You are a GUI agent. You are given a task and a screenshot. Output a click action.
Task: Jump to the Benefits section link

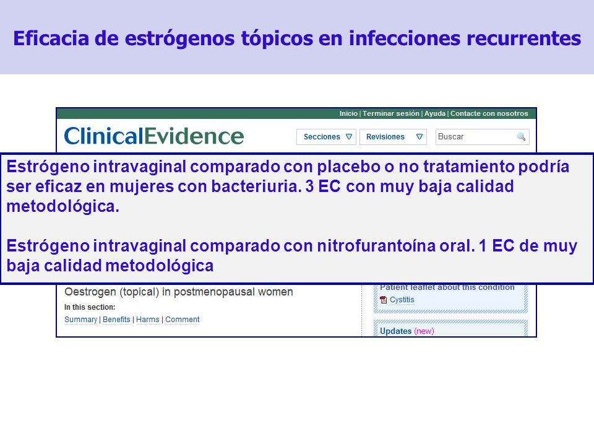tap(116, 320)
